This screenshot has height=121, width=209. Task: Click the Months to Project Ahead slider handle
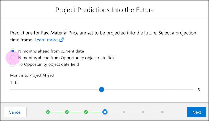pos(102,90)
